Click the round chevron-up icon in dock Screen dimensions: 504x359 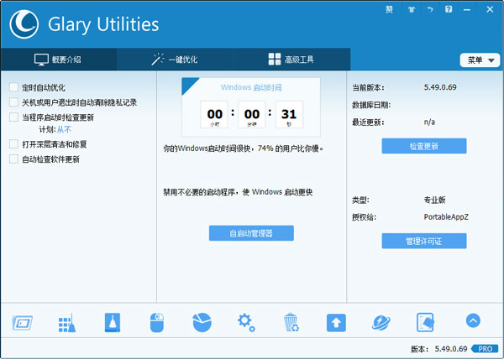click(473, 320)
